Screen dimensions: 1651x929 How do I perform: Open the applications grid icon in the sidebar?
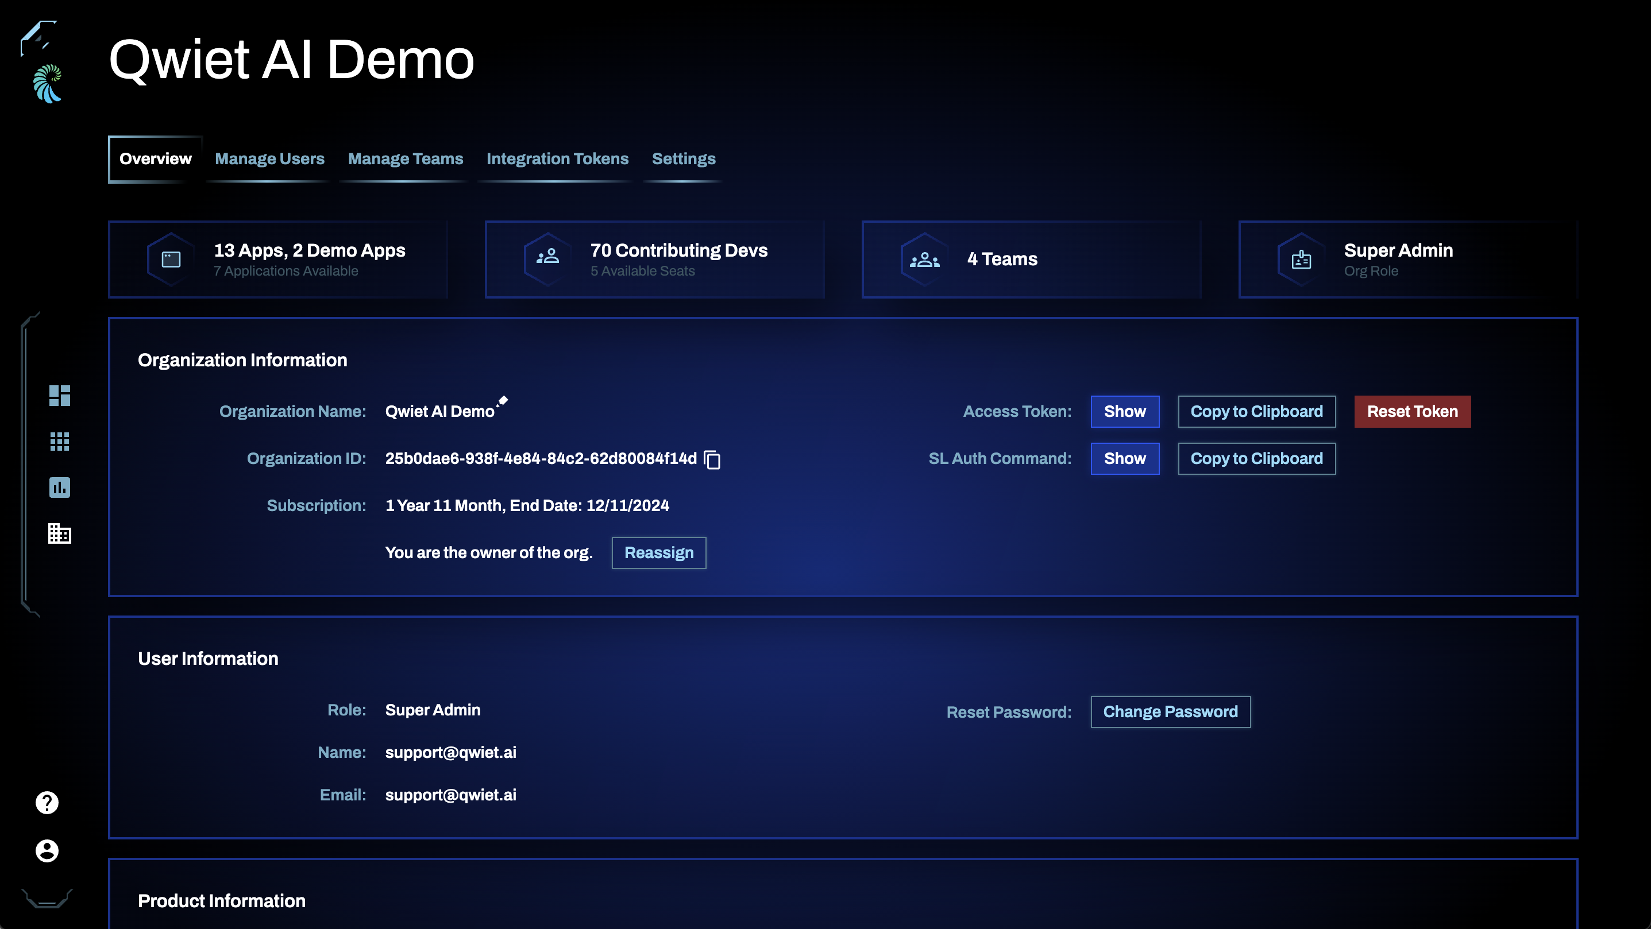[x=60, y=442]
